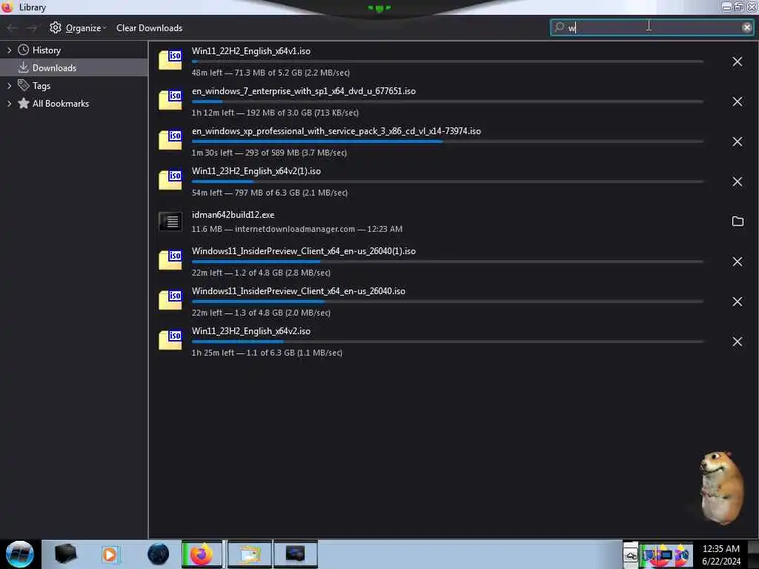The image size is (759, 569).
Task: Click Clear Downloads
Action: [149, 28]
